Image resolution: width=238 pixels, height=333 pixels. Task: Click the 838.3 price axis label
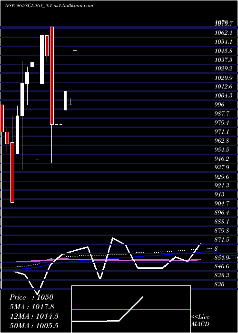click(222, 275)
